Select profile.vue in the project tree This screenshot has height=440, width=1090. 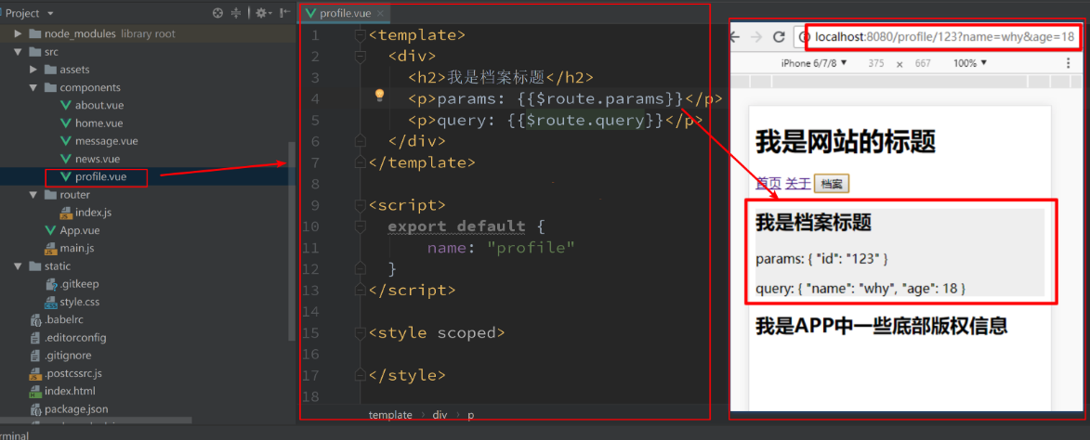(94, 177)
